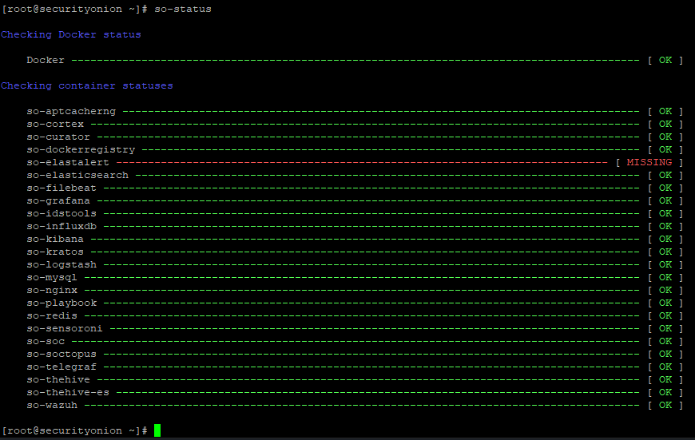The image size is (695, 440).
Task: Click the 'so-influxdb' container name
Action: [x=62, y=227]
